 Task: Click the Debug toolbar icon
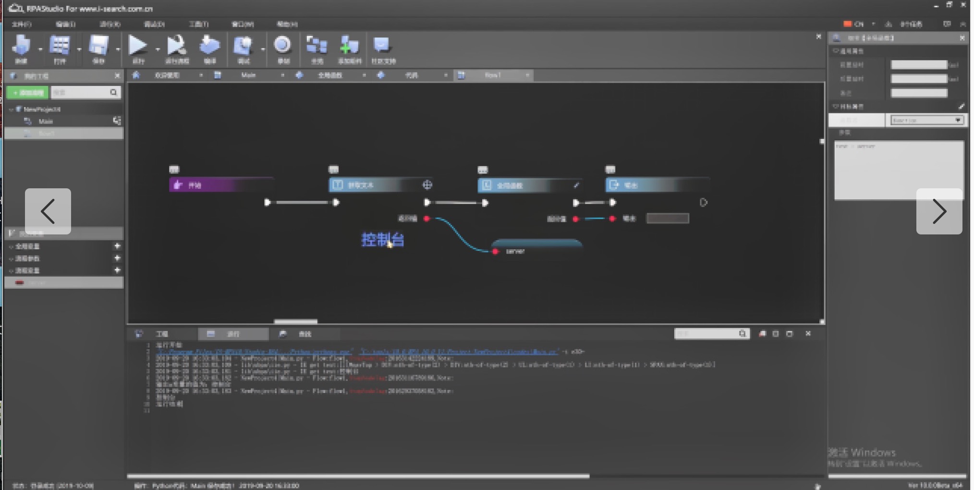click(243, 45)
